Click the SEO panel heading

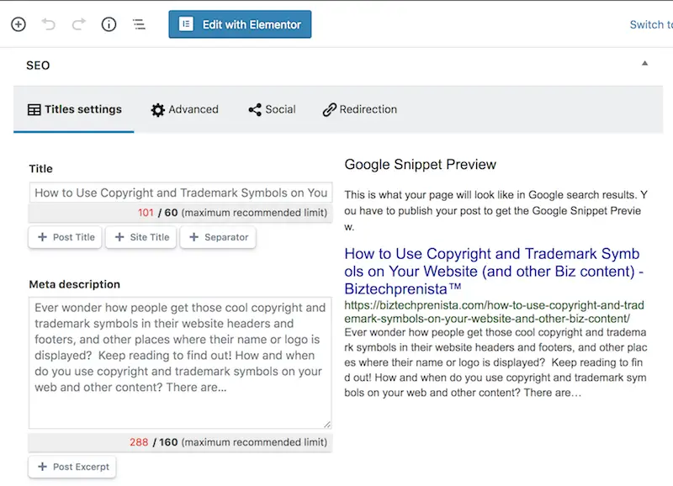(38, 66)
